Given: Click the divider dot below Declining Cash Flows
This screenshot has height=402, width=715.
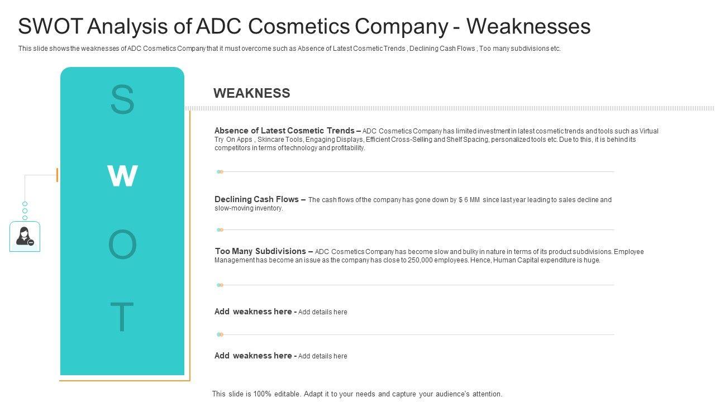Looking at the screenshot, I should 220,229.
